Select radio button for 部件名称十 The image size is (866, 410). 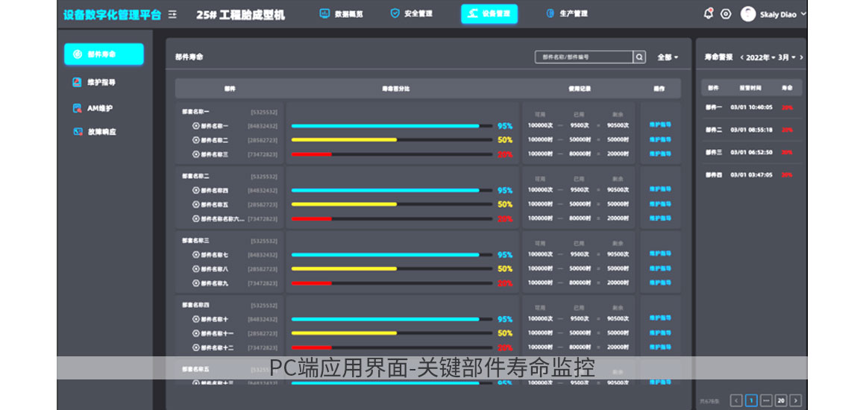[x=196, y=319]
